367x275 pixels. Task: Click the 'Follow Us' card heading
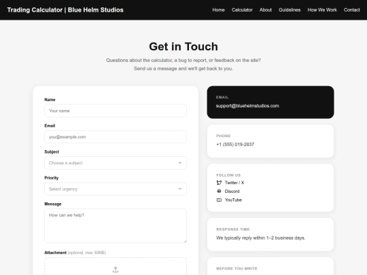pos(228,175)
